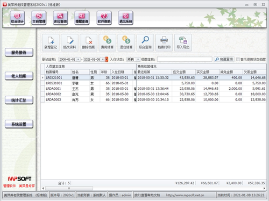This screenshot has height=201, width=269.
Task: Open 交班管理 shift handover icon
Action: tap(39, 18)
